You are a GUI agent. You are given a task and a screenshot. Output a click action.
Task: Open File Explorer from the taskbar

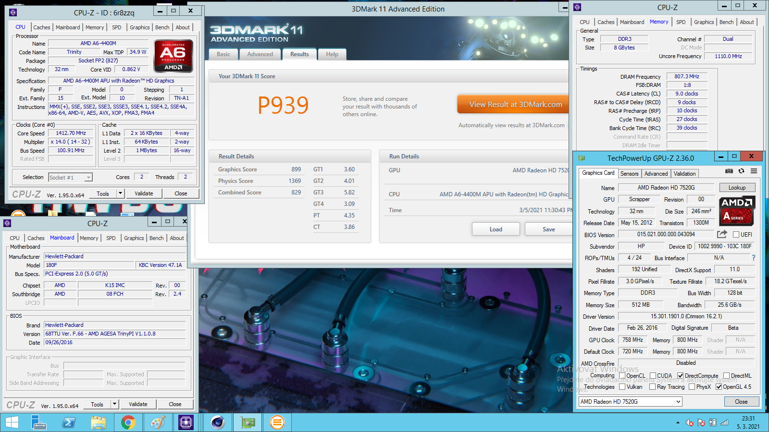(x=99, y=422)
